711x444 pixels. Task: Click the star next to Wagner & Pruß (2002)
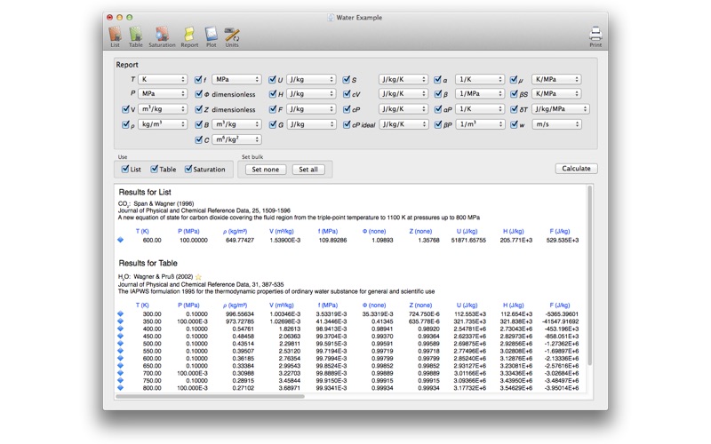click(x=198, y=276)
